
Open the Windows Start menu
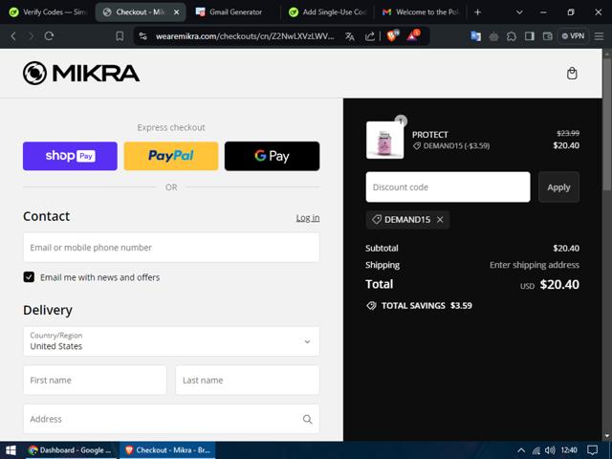point(11,450)
